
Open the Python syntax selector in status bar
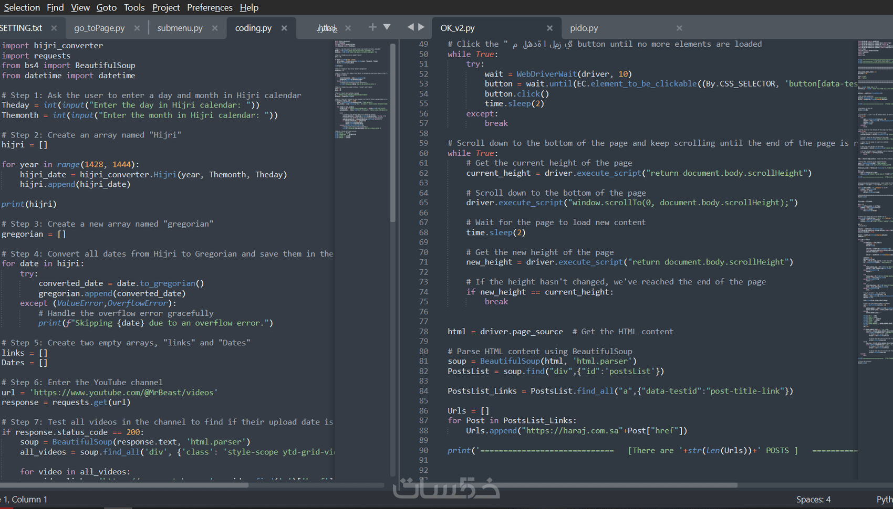click(884, 499)
